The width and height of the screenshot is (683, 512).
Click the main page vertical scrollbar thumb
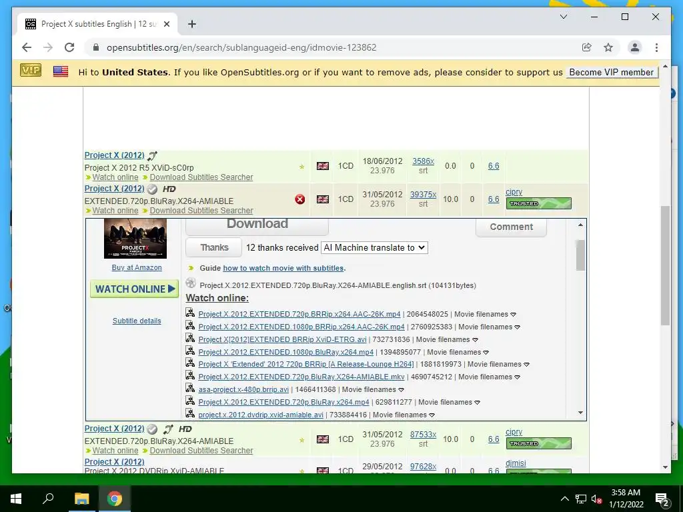point(665,265)
